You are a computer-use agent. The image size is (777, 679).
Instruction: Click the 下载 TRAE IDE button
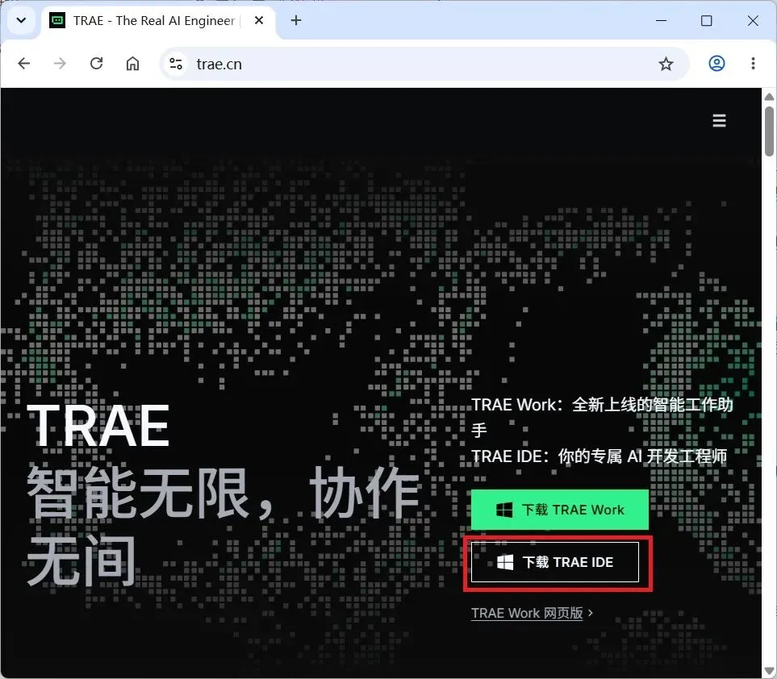click(x=555, y=562)
